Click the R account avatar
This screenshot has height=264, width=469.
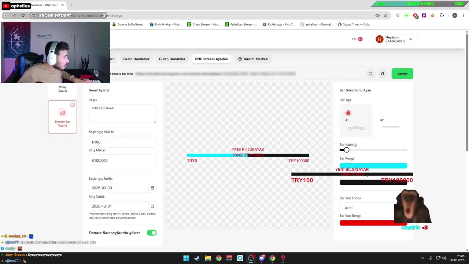pos(379,39)
